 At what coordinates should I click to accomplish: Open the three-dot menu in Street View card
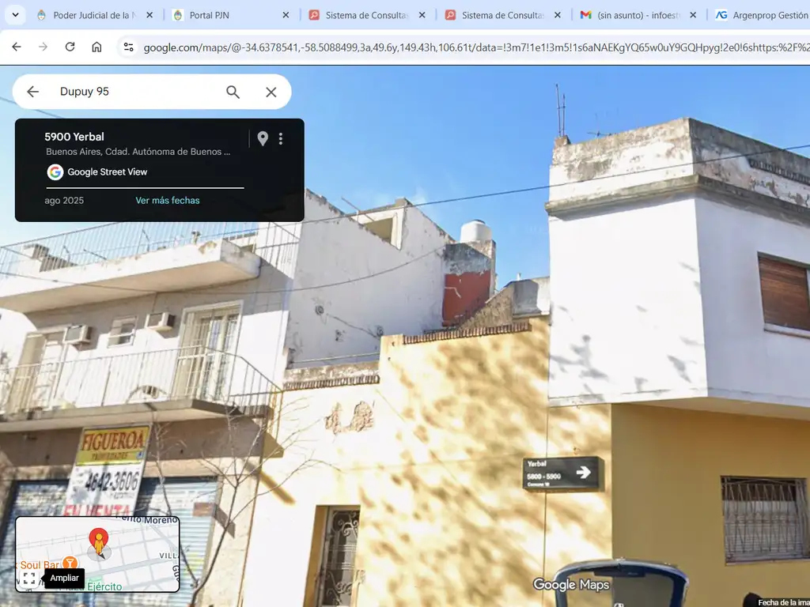tap(281, 138)
